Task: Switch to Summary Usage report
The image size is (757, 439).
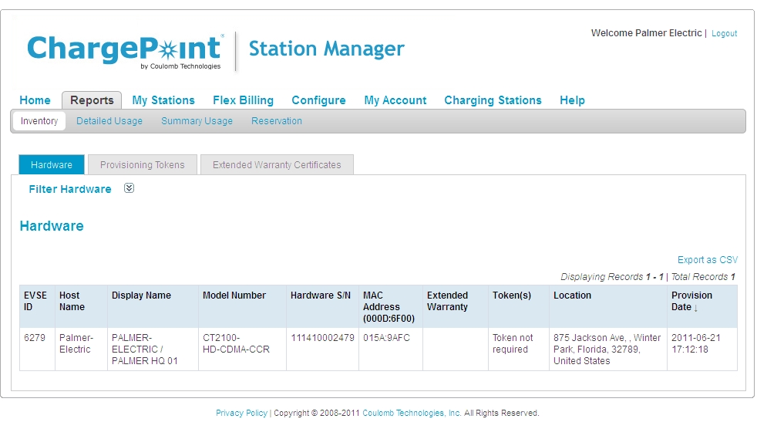Action: (x=197, y=120)
